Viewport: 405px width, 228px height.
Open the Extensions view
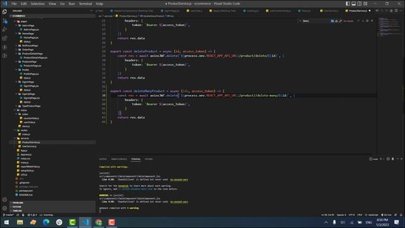coord(4,38)
